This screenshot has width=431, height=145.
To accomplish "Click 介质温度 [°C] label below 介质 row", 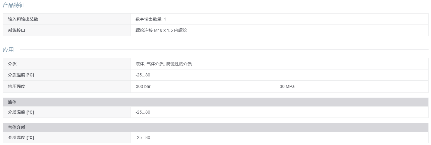I will pyautogui.click(x=21, y=75).
